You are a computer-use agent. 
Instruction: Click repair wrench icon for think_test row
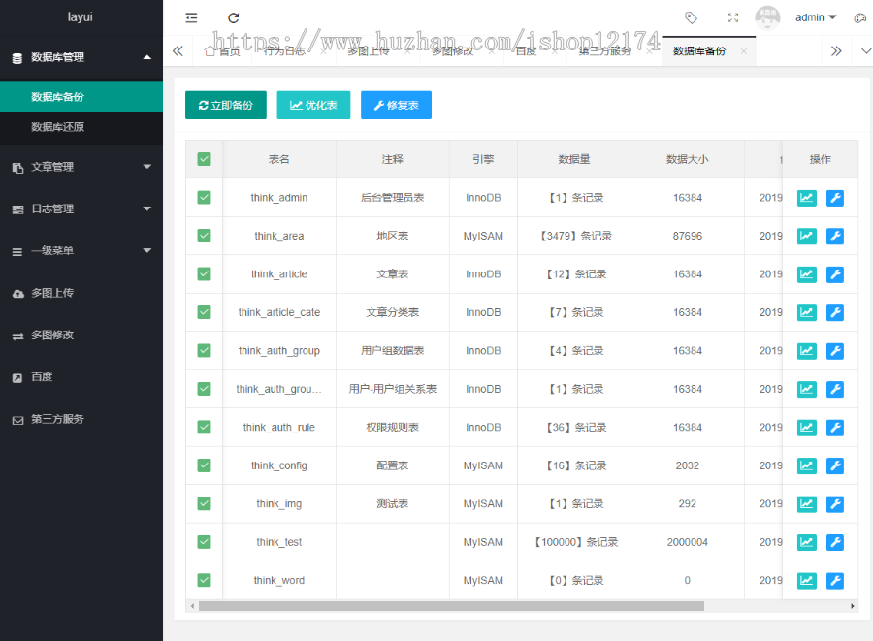coord(834,542)
